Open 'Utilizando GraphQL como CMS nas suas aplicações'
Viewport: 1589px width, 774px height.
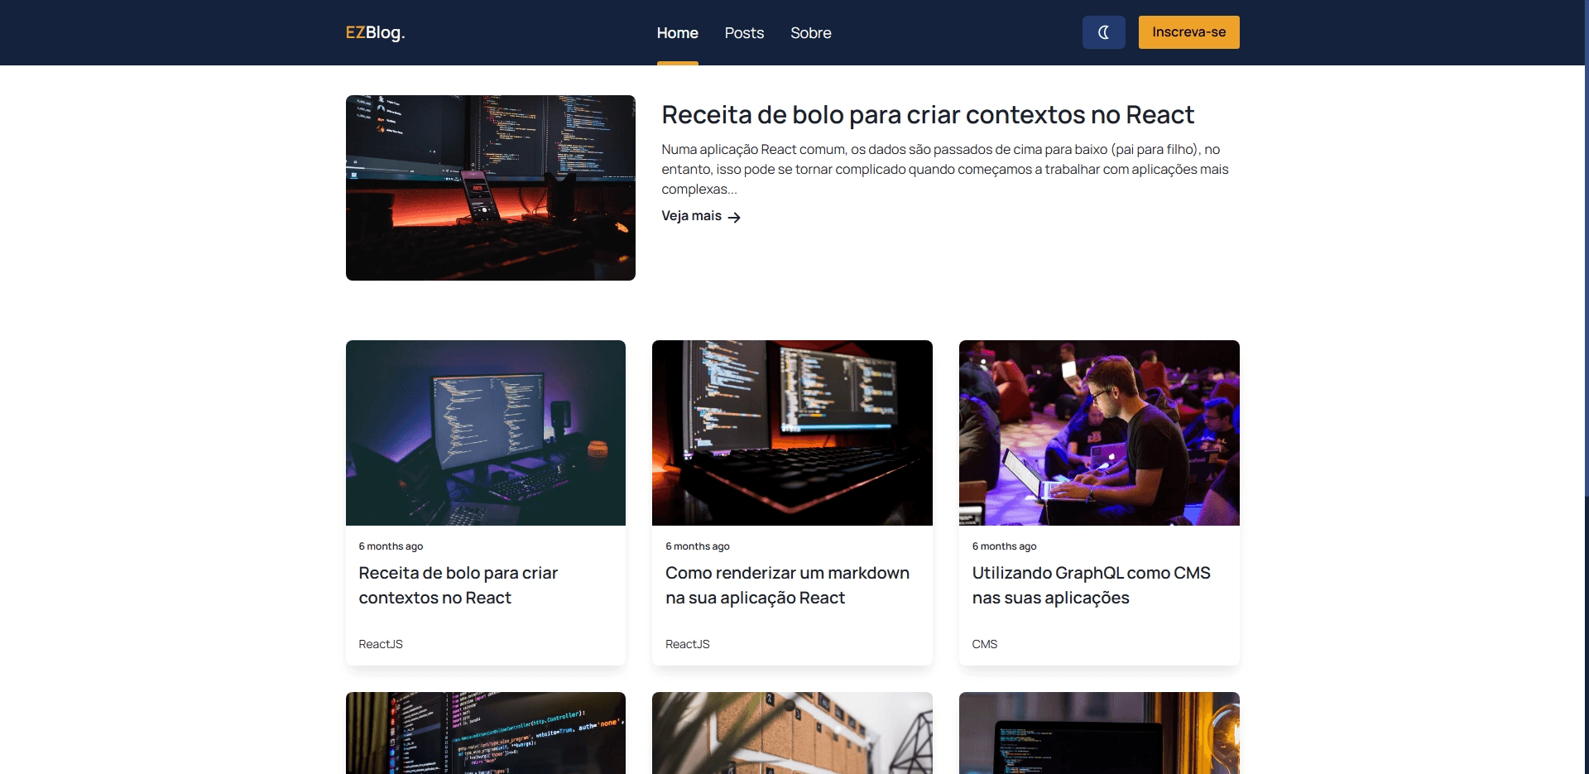pyautogui.click(x=1090, y=584)
